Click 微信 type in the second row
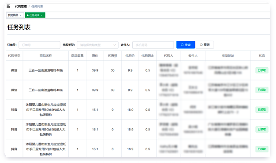276x163 pixels. [14, 90]
